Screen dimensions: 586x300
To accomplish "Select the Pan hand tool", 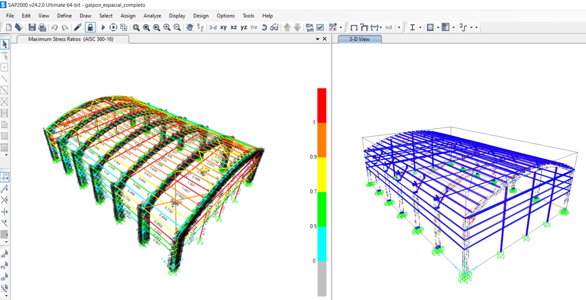I will 190,27.
